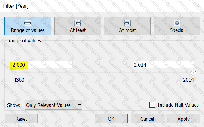
Task: Cancel the Year filter dialog
Action: pos(147,119)
